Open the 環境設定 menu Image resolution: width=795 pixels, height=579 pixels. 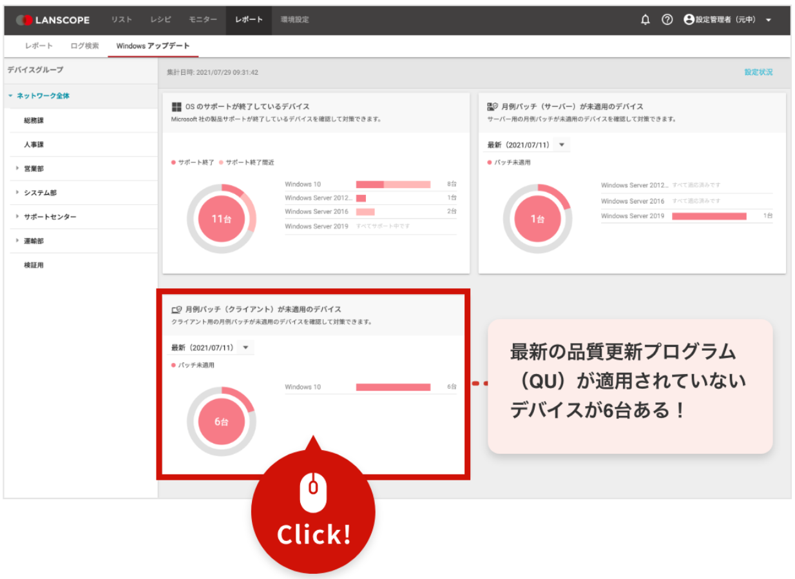[x=294, y=20]
